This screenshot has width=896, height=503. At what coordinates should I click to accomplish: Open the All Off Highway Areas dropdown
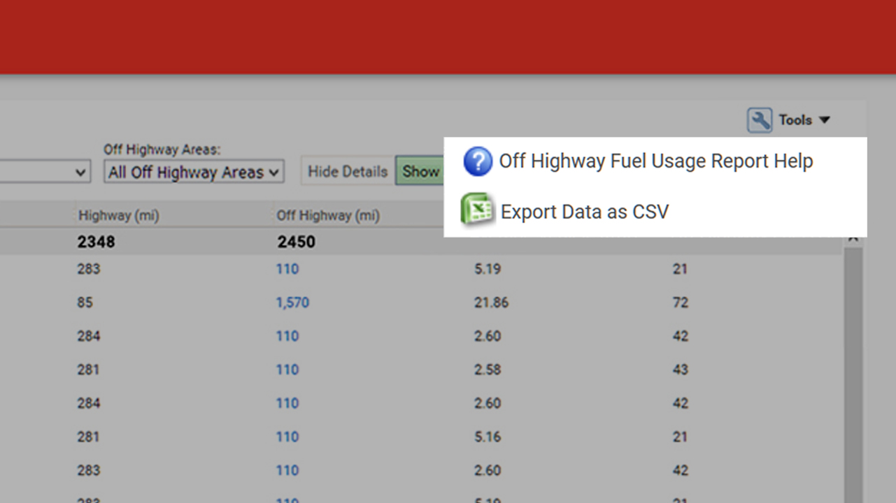(194, 172)
